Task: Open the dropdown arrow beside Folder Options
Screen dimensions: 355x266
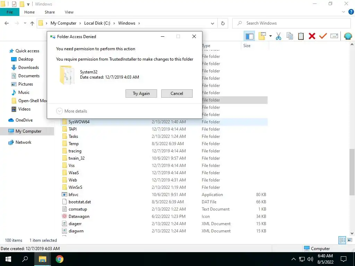Action: 270,36
